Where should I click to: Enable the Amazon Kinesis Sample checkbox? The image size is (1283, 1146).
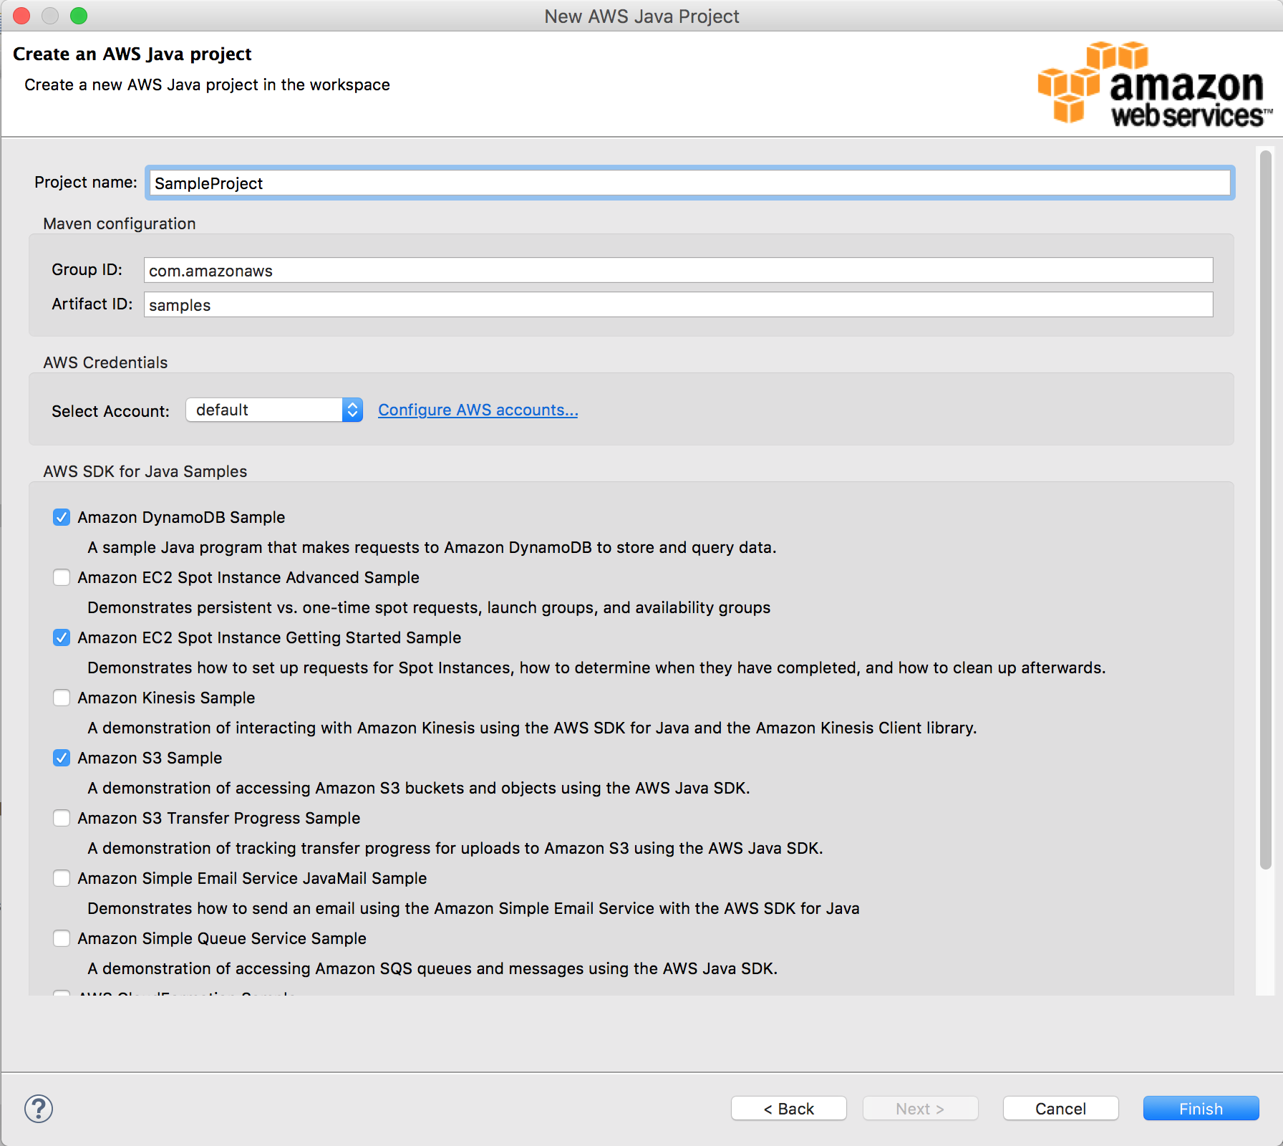[x=62, y=698]
